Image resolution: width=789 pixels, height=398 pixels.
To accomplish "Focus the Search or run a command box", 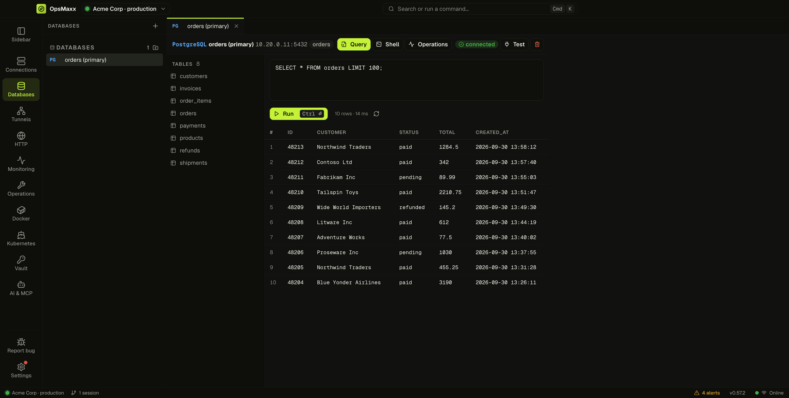I will point(480,9).
